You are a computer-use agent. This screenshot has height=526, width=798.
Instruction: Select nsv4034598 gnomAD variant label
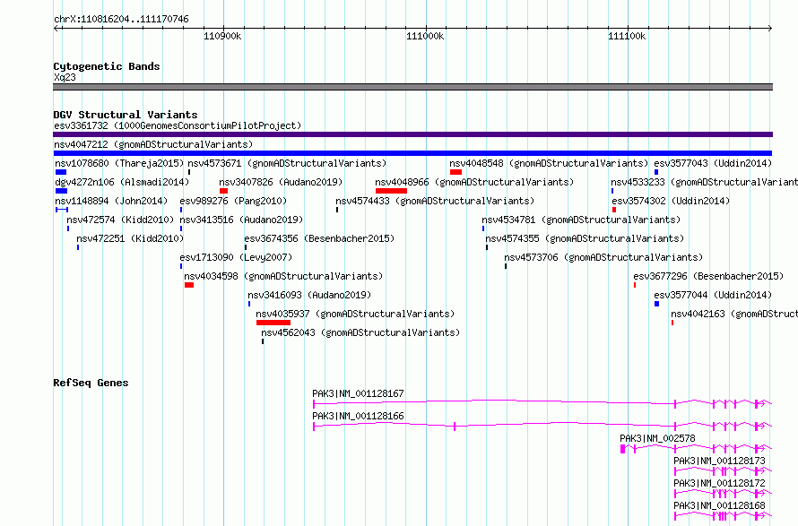click(x=283, y=276)
